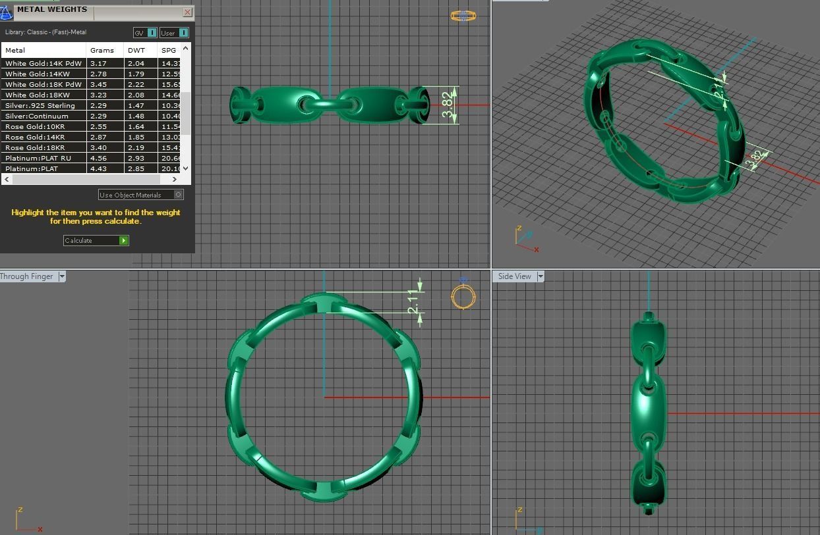Click the 2.22 DWT value
The width and height of the screenshot is (820, 535).
pyautogui.click(x=136, y=84)
